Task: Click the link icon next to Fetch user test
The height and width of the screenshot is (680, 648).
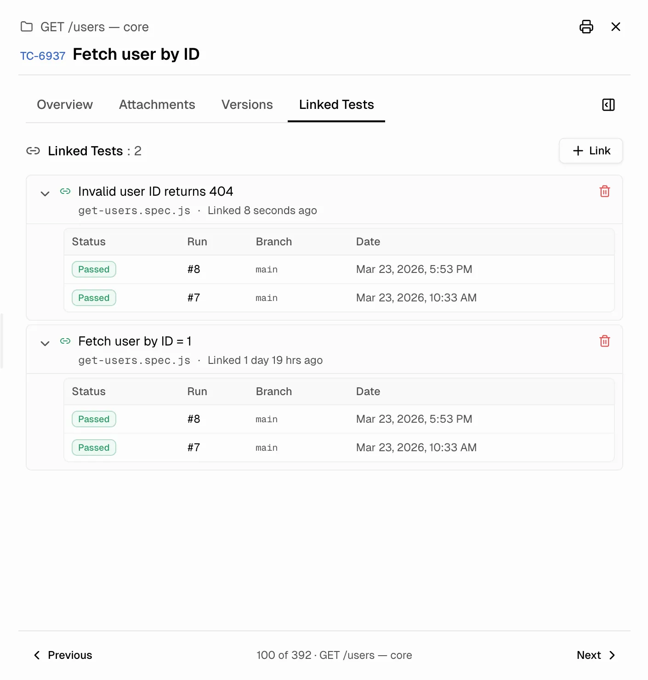Action: [x=65, y=341]
